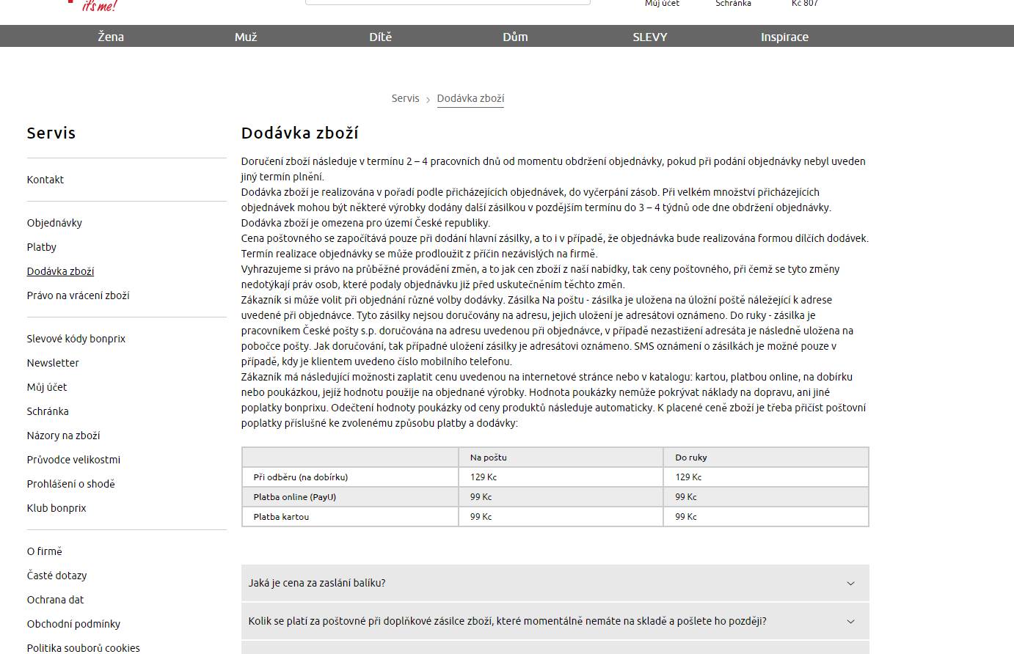Click the Servis breadcrumb link
This screenshot has height=654, width=1014.
[405, 98]
